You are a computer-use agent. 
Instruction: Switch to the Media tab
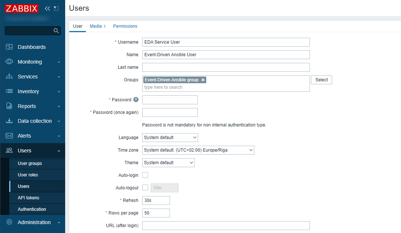(96, 26)
